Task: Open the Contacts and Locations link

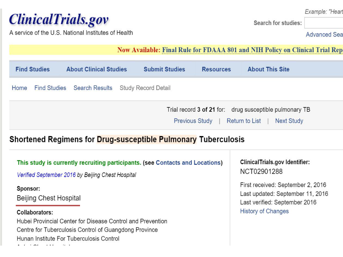Action: click(188, 163)
